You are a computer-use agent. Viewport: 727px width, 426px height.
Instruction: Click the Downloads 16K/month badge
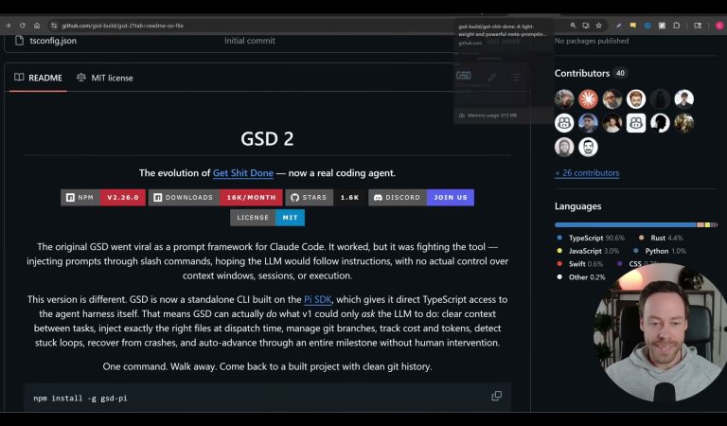pos(216,198)
